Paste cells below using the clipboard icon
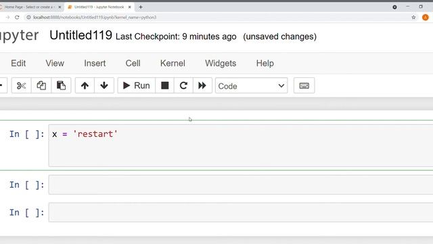The height and width of the screenshot is (244, 433). point(61,85)
